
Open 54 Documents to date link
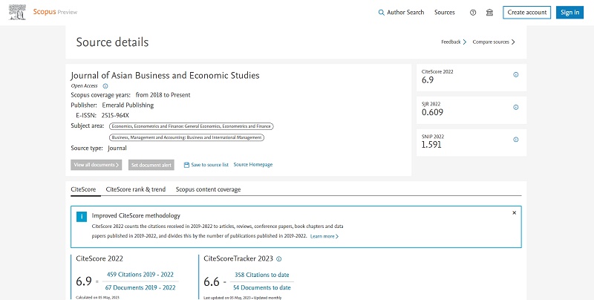pyautogui.click(x=262, y=288)
